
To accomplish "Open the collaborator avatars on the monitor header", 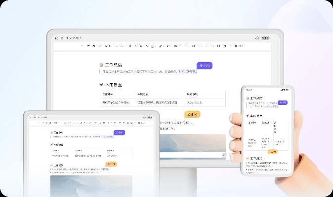I will [x=265, y=38].
